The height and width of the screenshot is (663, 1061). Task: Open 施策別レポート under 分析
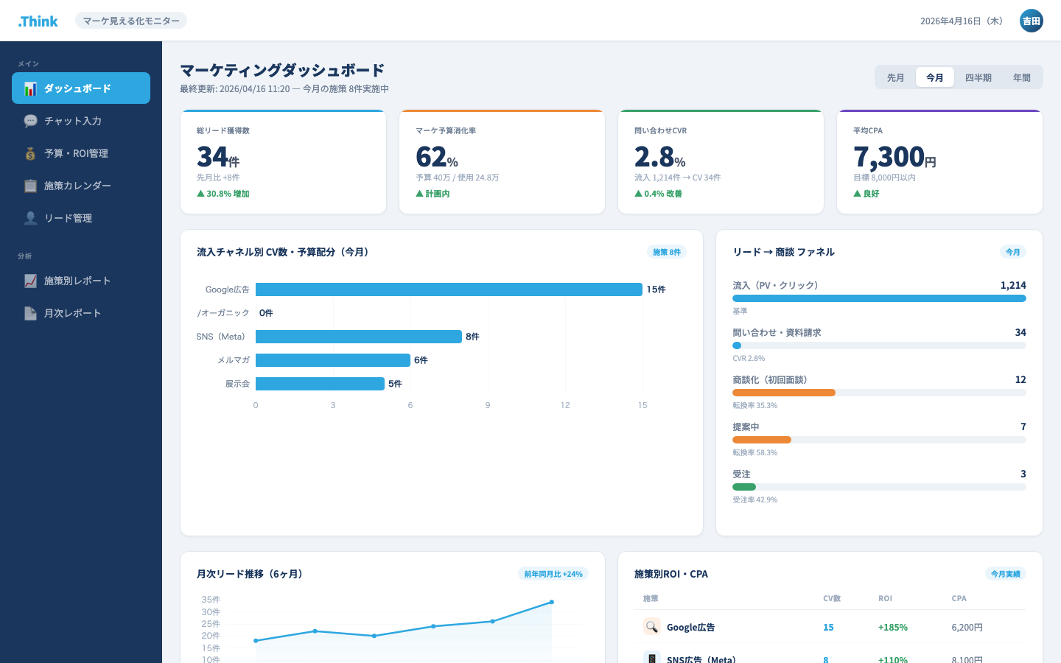(81, 281)
